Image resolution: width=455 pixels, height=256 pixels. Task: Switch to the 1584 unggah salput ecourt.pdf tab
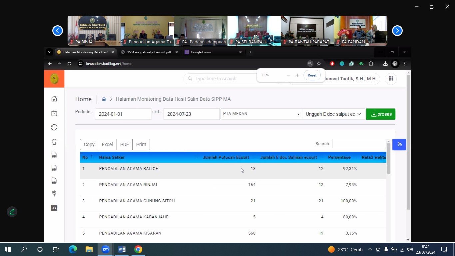(x=149, y=52)
